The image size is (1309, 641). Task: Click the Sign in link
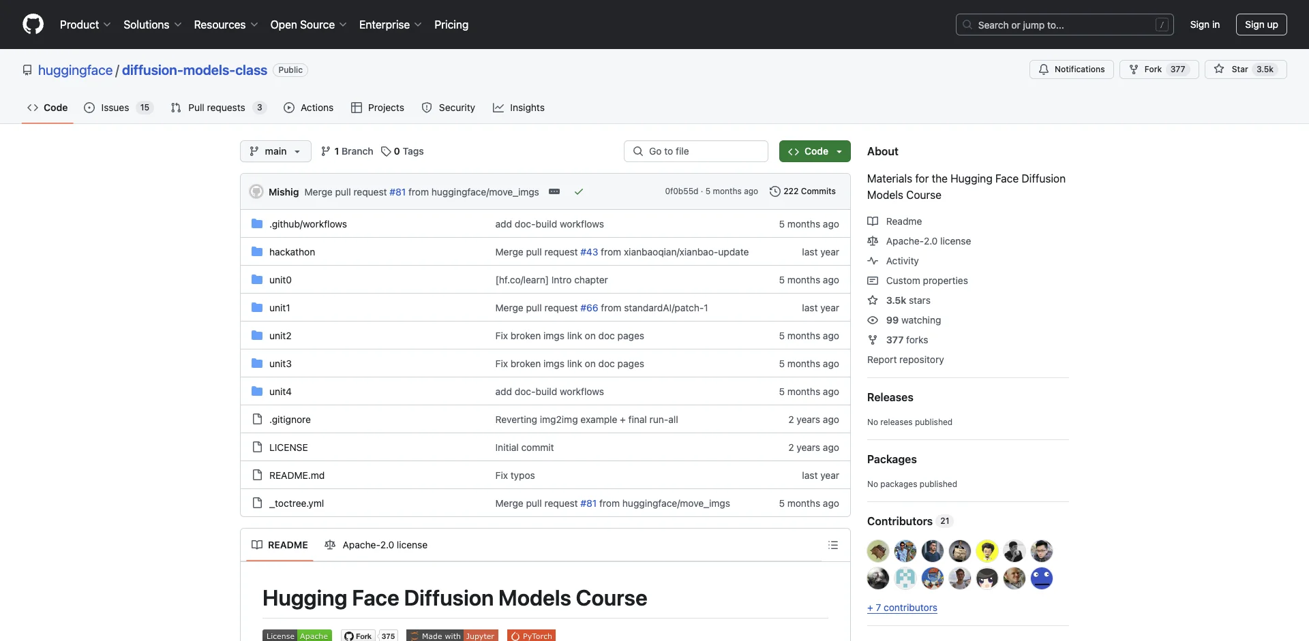coord(1205,25)
